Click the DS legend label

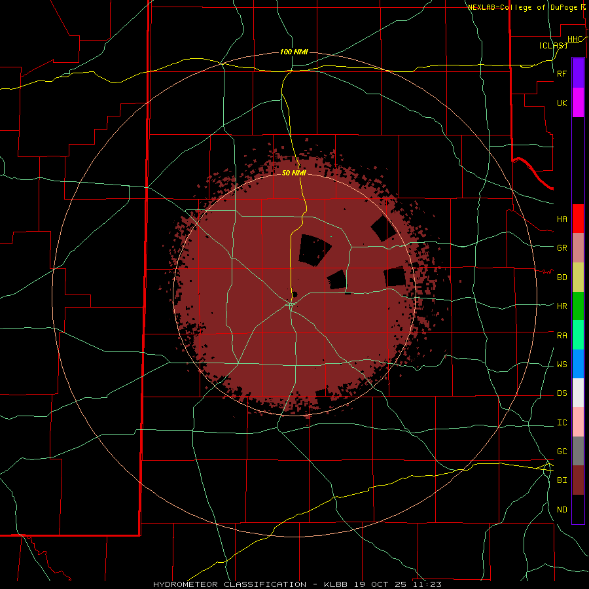(562, 393)
